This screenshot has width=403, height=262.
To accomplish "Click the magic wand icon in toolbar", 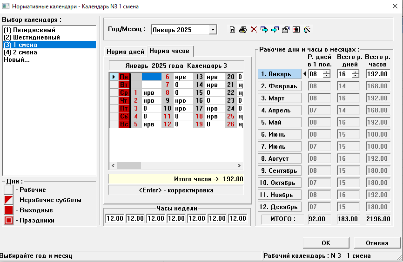I will click(x=307, y=30).
